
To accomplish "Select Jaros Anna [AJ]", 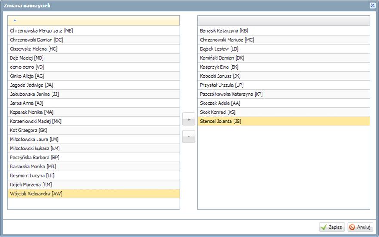I will click(x=94, y=103).
